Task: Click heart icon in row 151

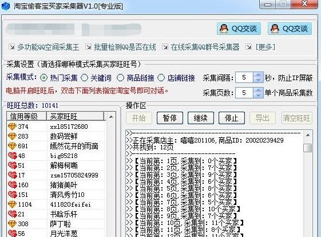Action: click(x=12, y=195)
